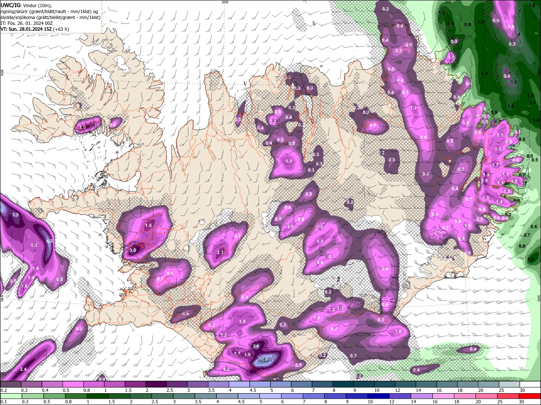Click the '4.3' value in the western snow band
Viewport: 541px width, 405px height.
(49, 241)
